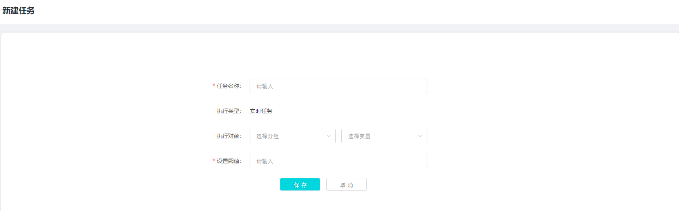Click the 执行类型 label
This screenshot has width=679, height=211.
click(x=229, y=111)
